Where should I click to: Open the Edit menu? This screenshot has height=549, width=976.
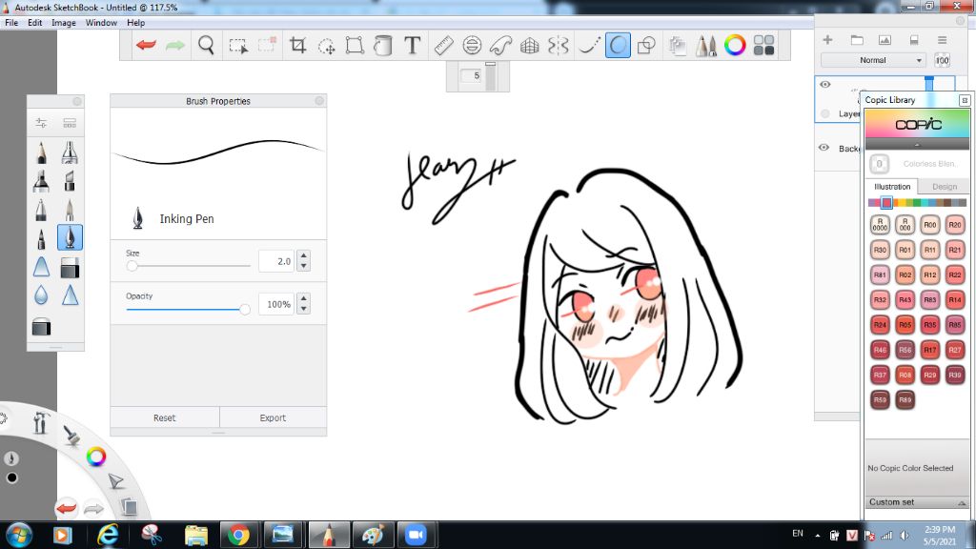click(35, 23)
